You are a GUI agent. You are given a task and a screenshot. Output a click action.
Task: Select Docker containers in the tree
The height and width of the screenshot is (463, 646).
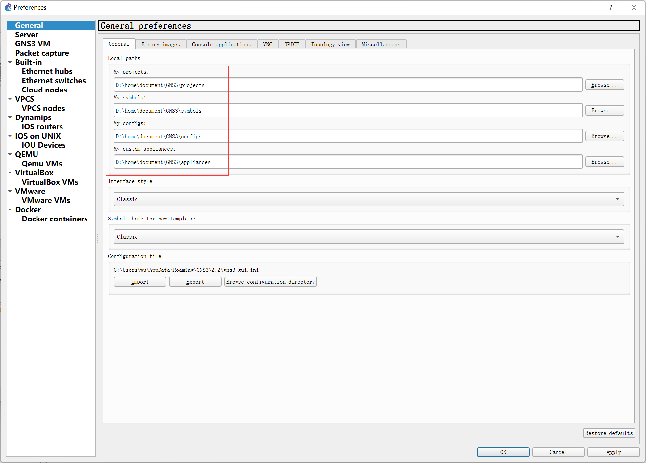pyautogui.click(x=55, y=219)
